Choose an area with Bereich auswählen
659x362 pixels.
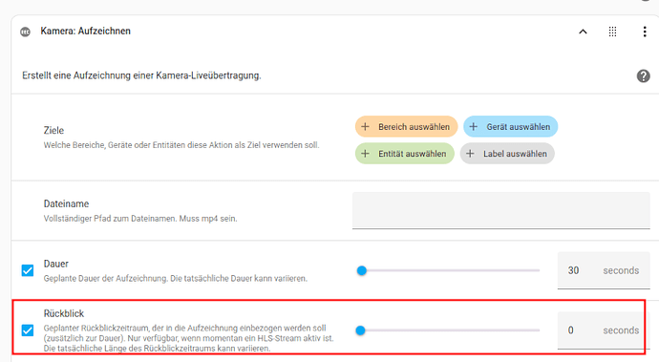[406, 126]
